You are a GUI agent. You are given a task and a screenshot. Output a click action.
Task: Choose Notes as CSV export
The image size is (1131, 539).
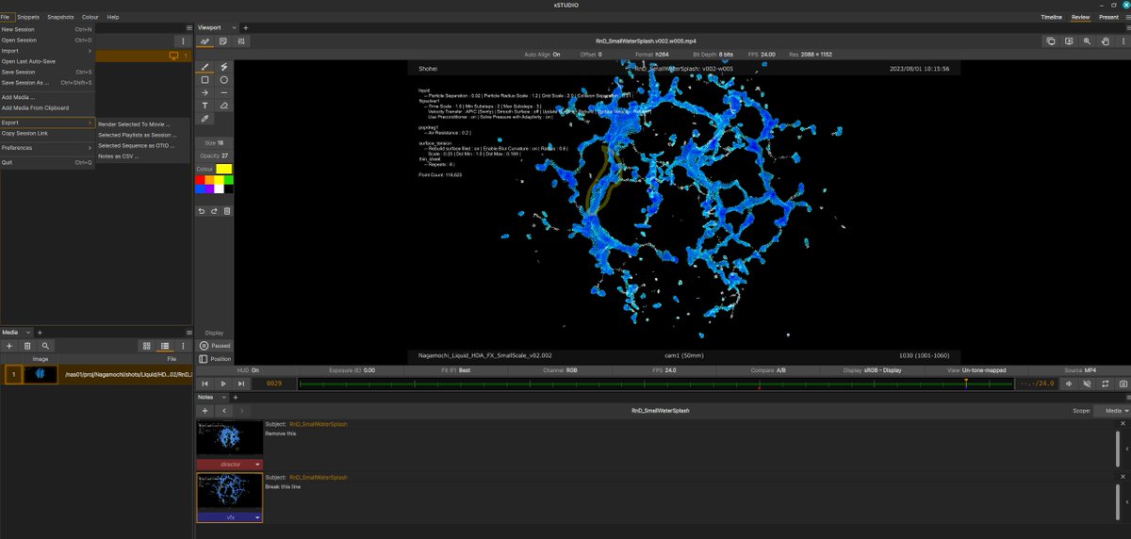pos(118,156)
